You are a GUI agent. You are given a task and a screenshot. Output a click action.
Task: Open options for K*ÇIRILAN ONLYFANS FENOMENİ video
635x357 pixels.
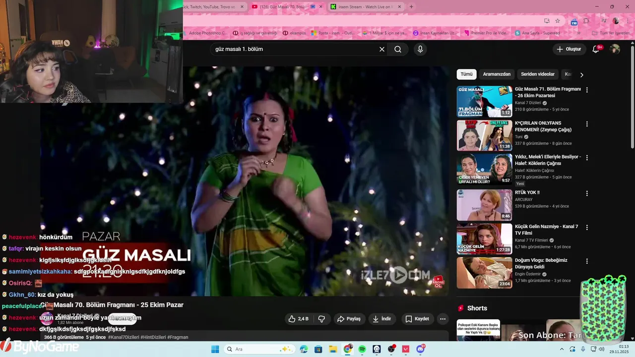[x=587, y=124]
